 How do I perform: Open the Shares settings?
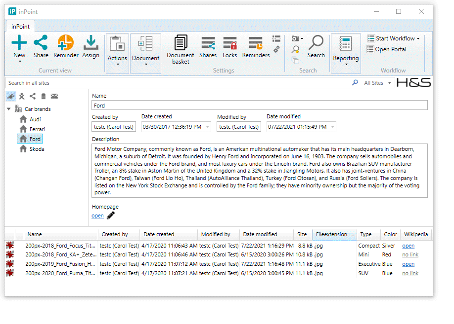pyautogui.click(x=208, y=48)
